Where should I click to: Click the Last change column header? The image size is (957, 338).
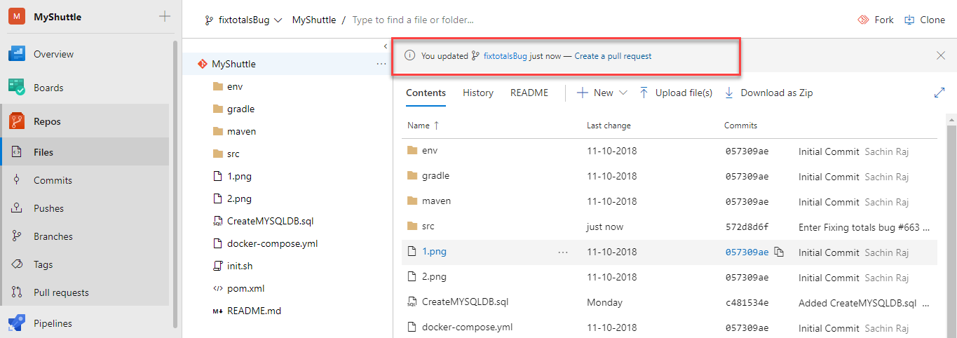[609, 126]
